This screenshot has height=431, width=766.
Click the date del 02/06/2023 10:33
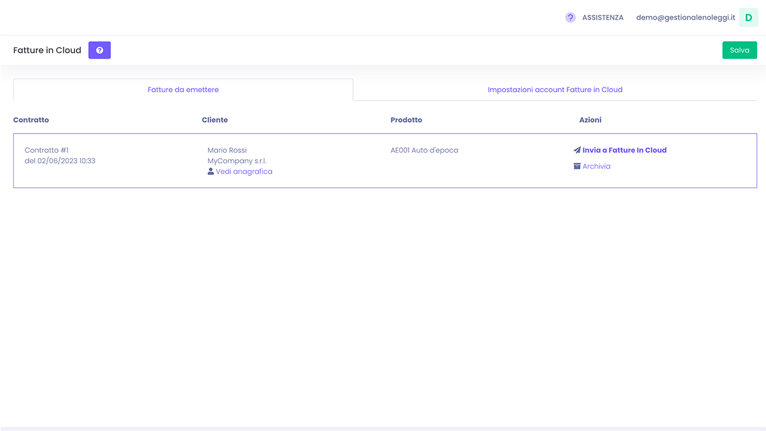(60, 161)
